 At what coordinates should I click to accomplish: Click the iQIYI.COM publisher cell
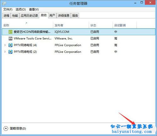point(62,32)
